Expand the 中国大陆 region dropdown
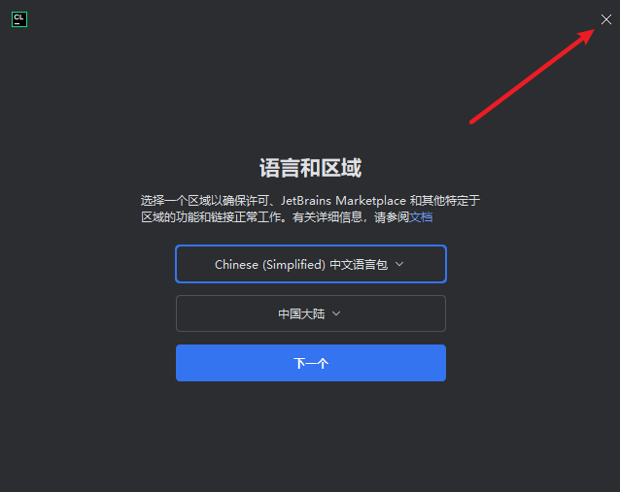The image size is (620, 492). pos(311,313)
